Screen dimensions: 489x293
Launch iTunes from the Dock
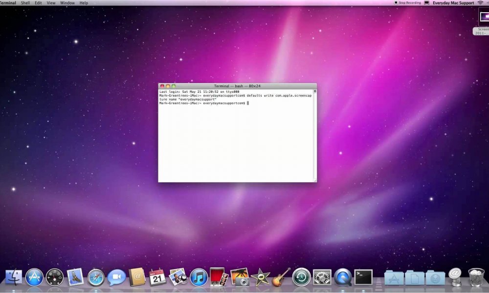click(199, 277)
